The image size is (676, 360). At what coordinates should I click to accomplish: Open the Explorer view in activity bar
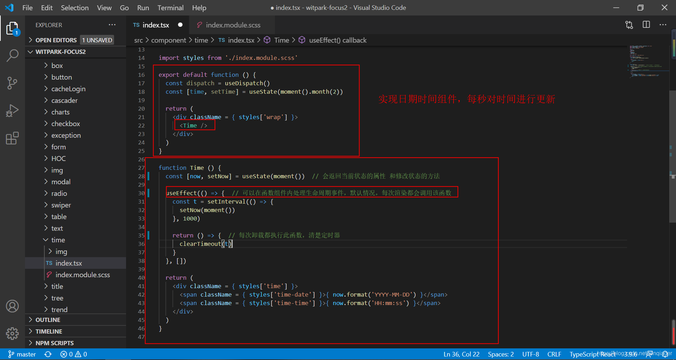pyautogui.click(x=12, y=29)
